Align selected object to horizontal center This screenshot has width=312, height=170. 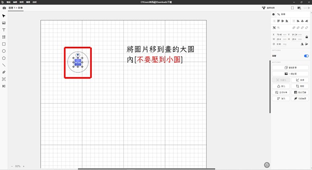pos(302,21)
